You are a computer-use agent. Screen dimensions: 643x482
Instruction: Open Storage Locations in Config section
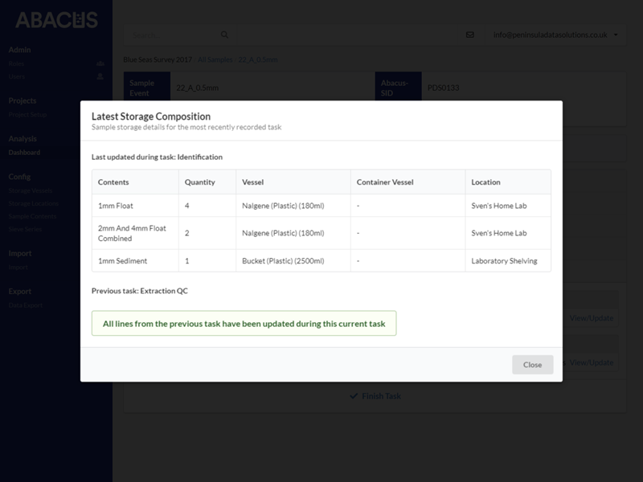[33, 203]
